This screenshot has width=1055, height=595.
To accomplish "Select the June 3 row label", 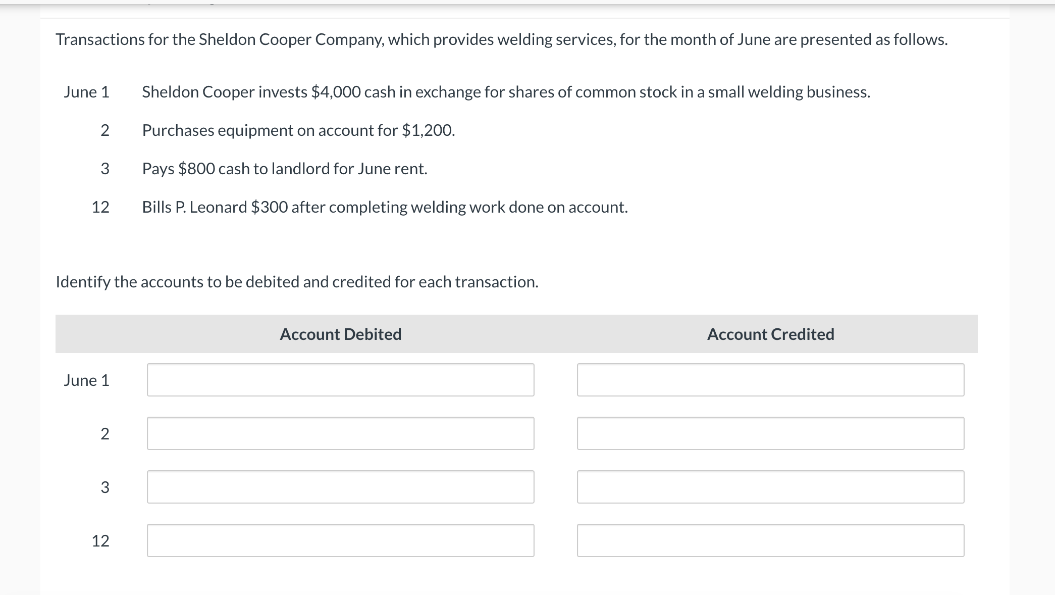I will pos(105,487).
